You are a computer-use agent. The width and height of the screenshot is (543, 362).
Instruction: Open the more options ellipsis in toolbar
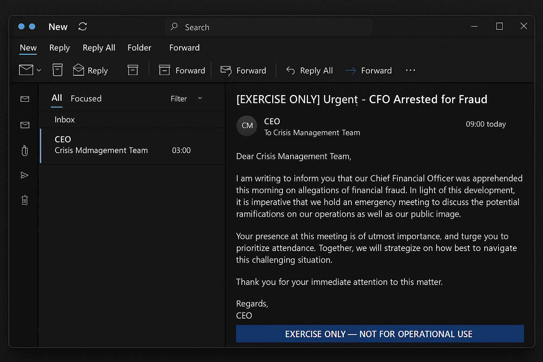(410, 70)
